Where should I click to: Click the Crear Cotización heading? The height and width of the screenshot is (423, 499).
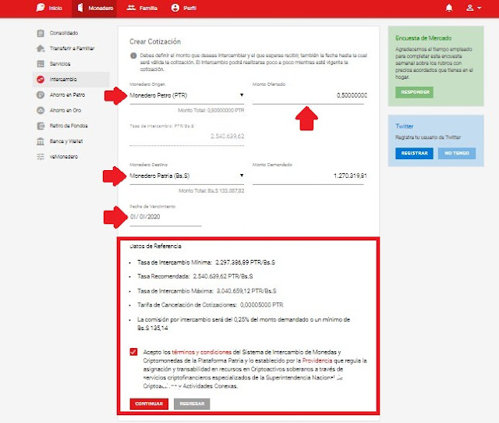(x=155, y=41)
